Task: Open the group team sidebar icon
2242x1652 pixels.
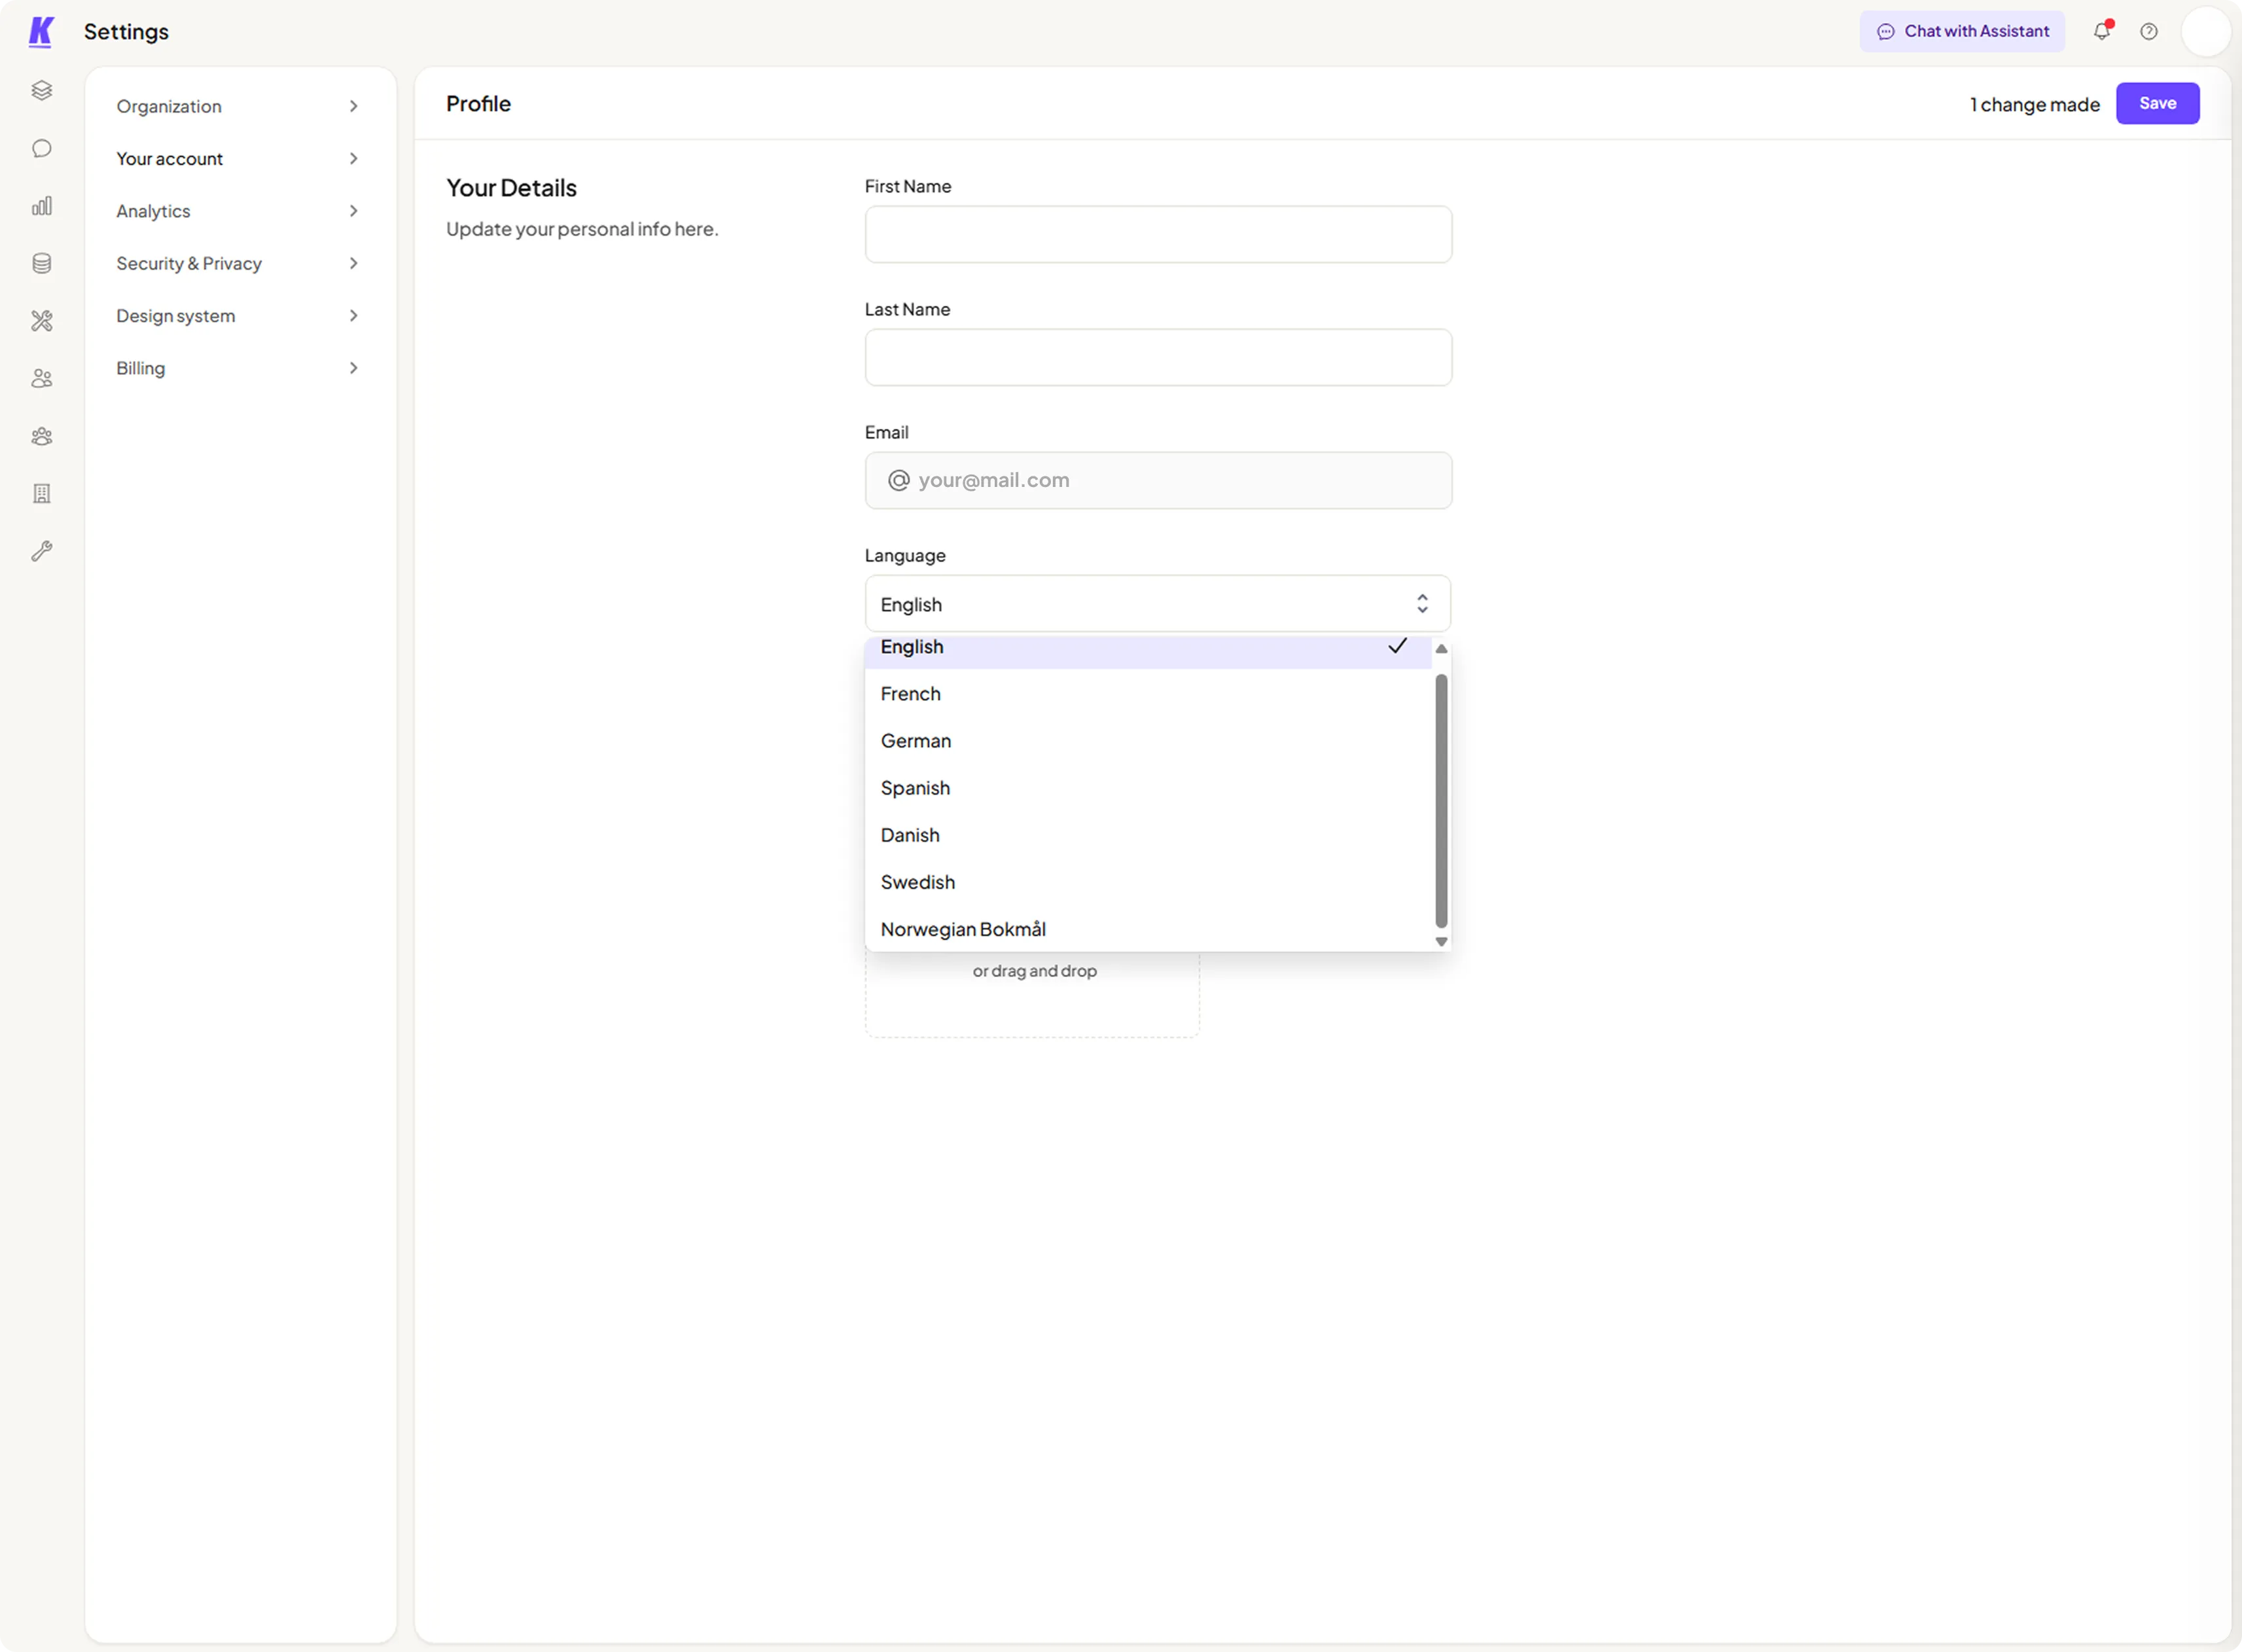Action: tap(42, 436)
